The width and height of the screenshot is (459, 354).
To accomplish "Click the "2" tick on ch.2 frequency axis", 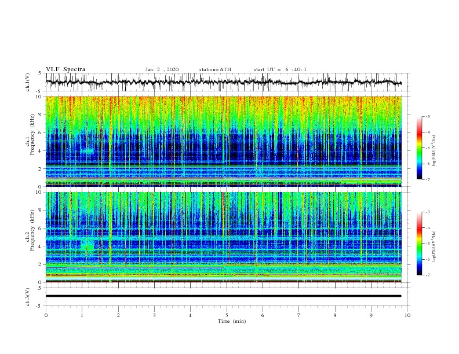I will point(41,264).
